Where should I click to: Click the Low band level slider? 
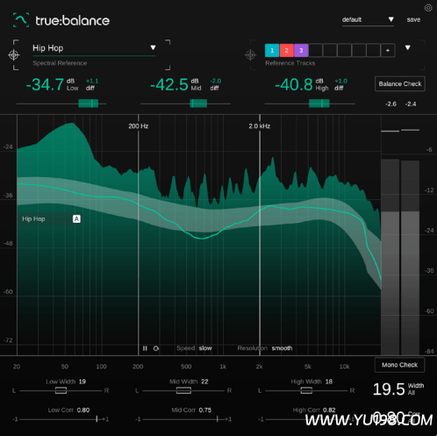pyautogui.click(x=61, y=104)
